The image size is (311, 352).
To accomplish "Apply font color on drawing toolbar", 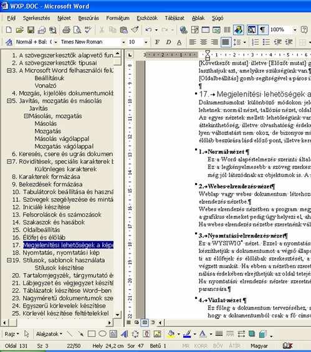I will (203, 334).
